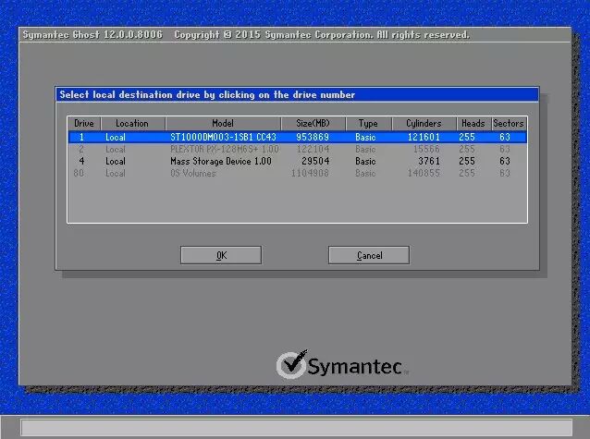Click the Location column header
This screenshot has width=590, height=439.
click(x=132, y=124)
